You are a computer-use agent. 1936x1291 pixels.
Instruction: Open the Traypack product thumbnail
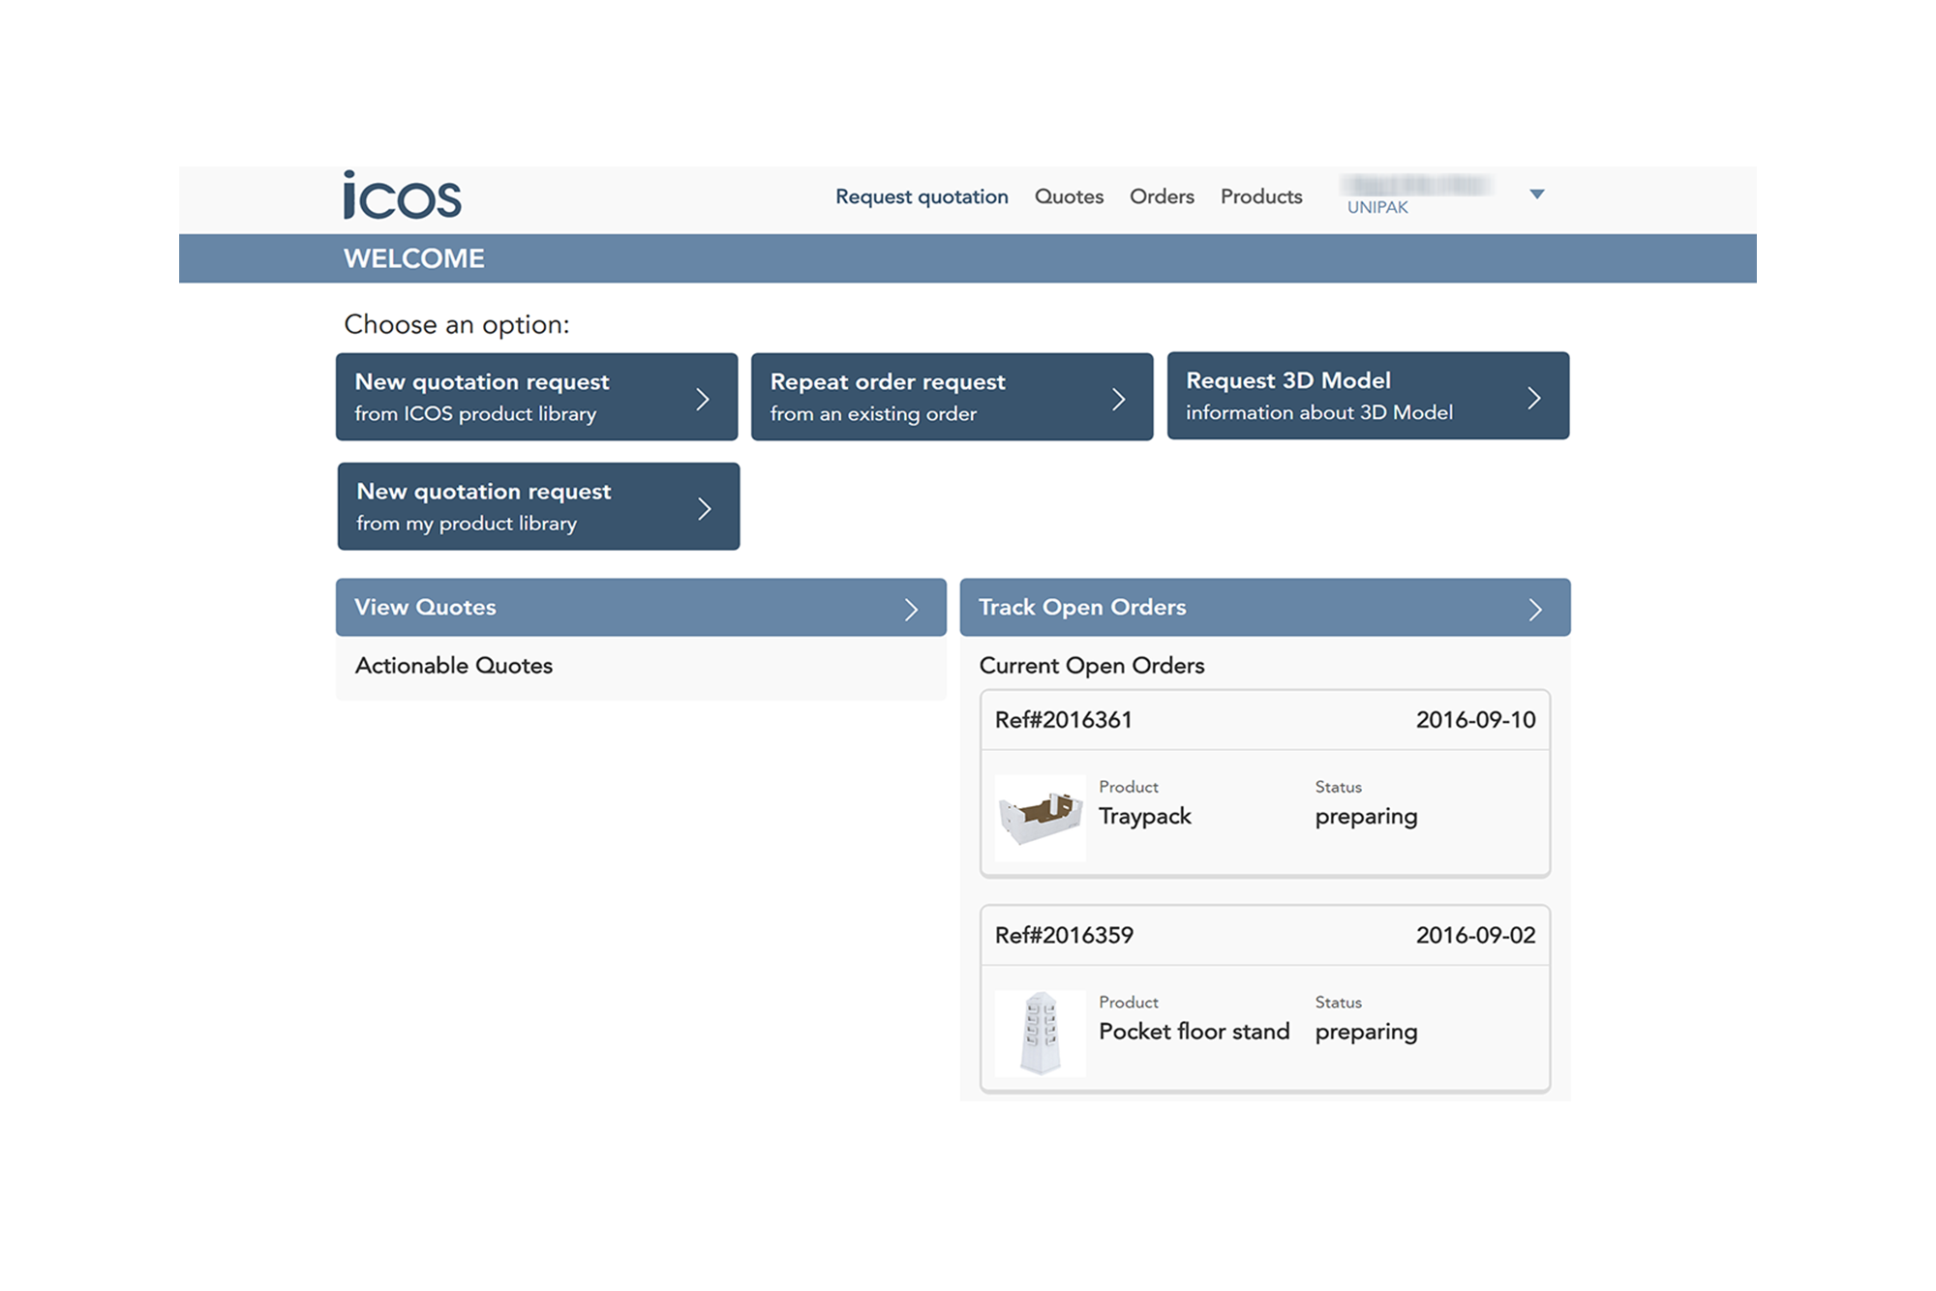1040,818
